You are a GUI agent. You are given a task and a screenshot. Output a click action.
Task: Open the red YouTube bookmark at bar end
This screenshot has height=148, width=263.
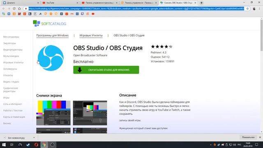pyautogui.click(x=93, y=14)
